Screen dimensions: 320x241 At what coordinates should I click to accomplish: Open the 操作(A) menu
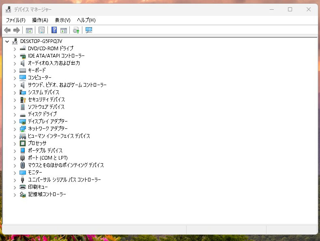pos(40,20)
